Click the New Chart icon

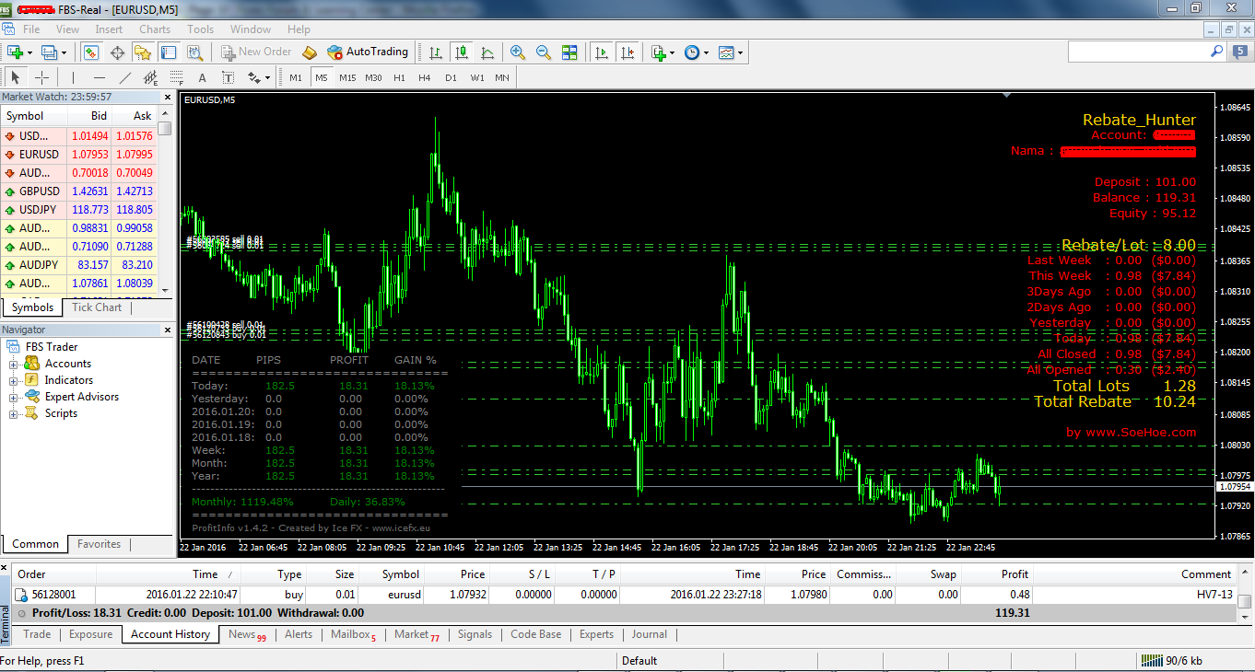coord(15,52)
